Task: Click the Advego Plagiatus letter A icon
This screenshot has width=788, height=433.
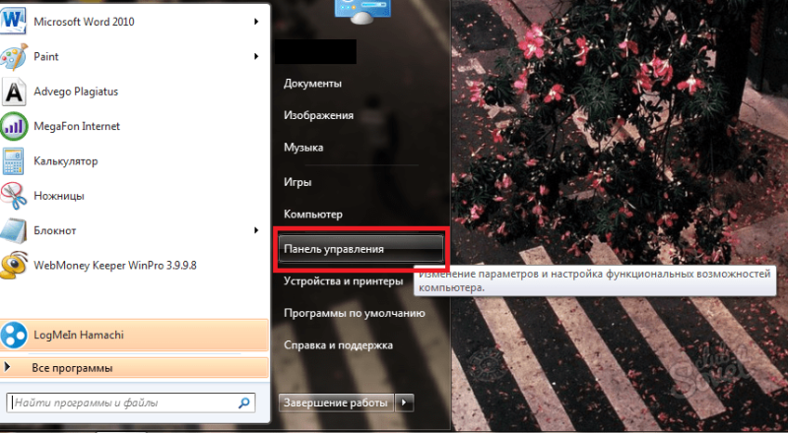Action: 14,92
